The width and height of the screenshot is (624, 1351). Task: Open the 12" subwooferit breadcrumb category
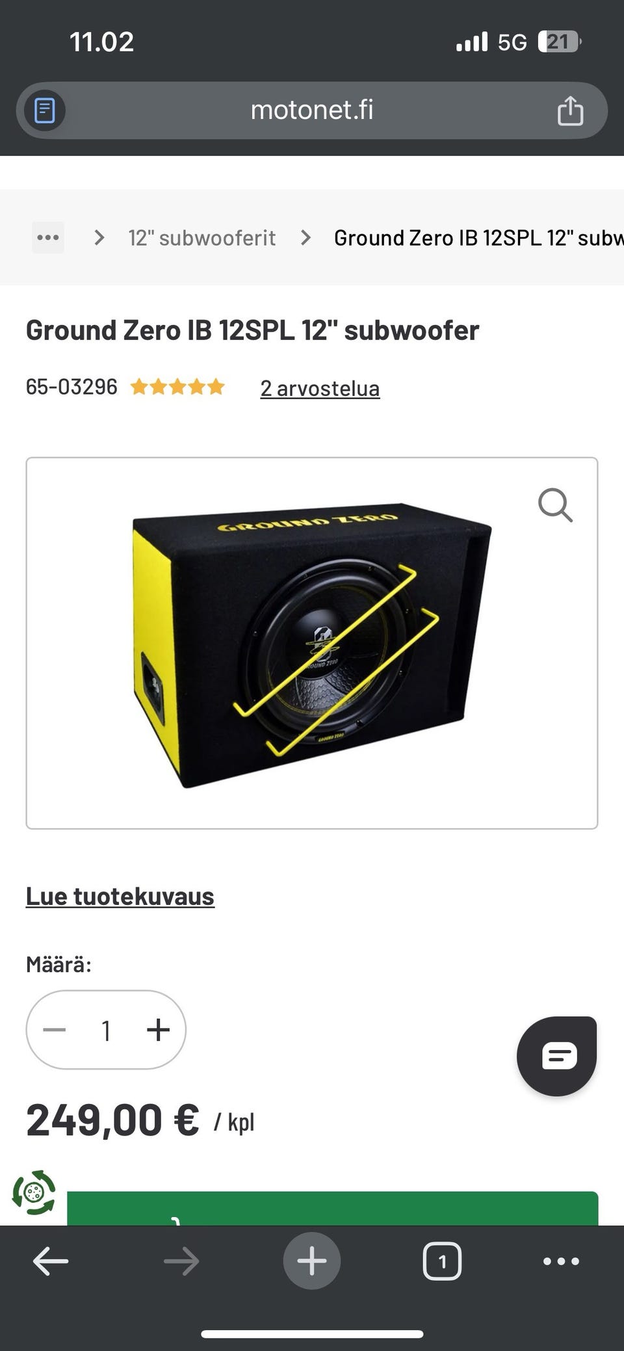click(x=201, y=238)
